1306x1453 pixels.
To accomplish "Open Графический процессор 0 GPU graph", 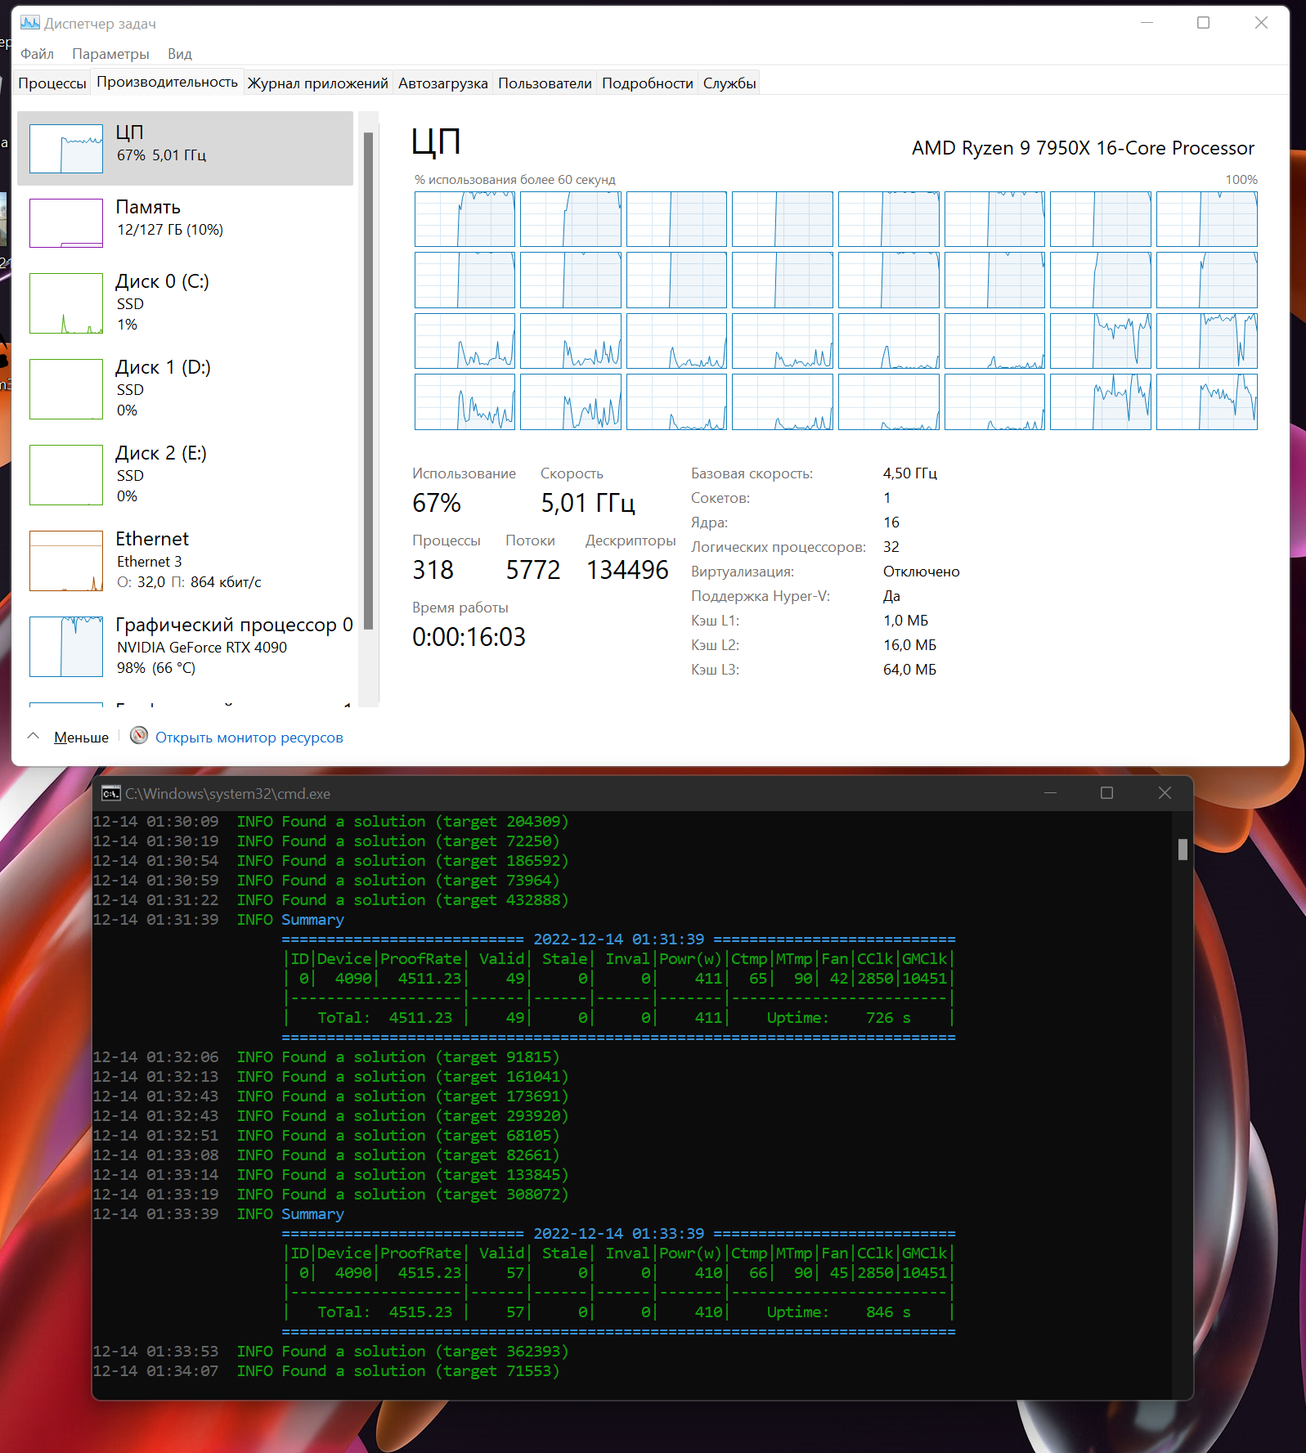I will pos(66,647).
